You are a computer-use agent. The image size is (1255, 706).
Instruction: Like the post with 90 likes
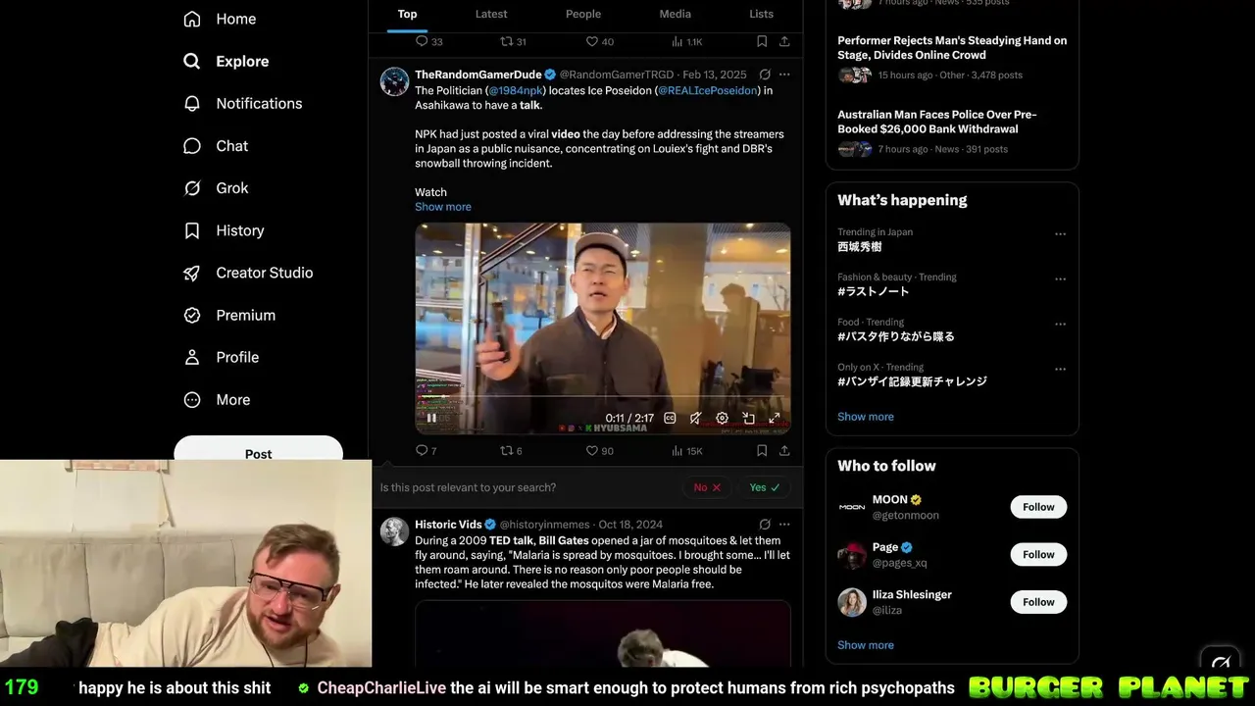599,451
